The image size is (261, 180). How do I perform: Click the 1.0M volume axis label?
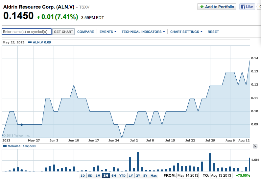255,160
